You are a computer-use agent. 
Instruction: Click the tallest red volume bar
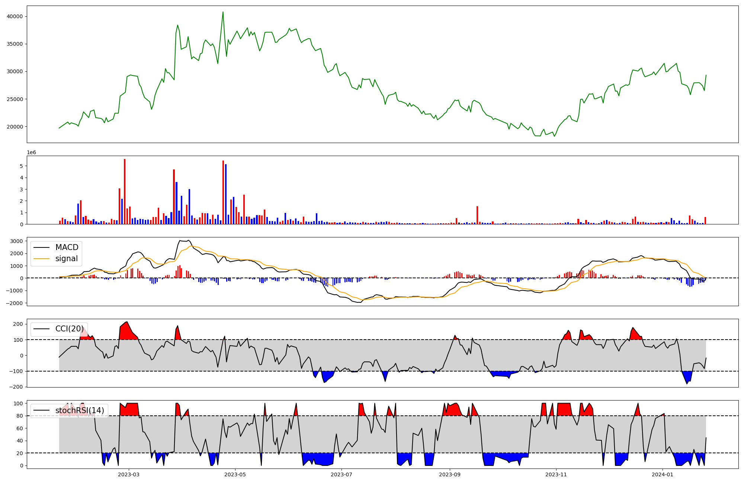pos(125,191)
